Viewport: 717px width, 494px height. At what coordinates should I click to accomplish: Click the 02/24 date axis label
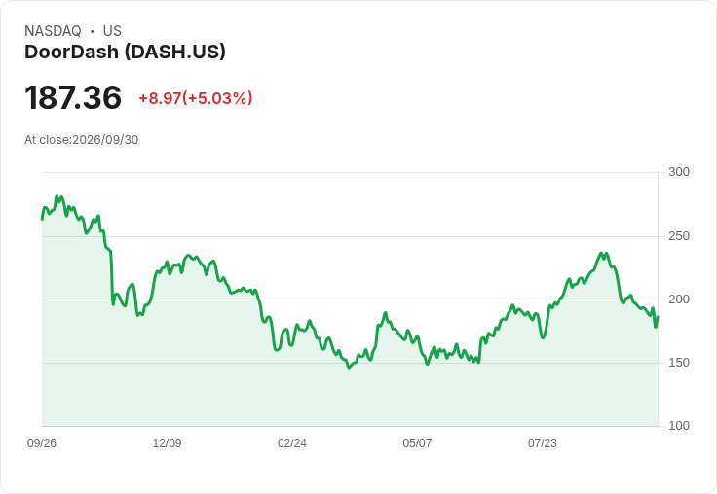(291, 443)
